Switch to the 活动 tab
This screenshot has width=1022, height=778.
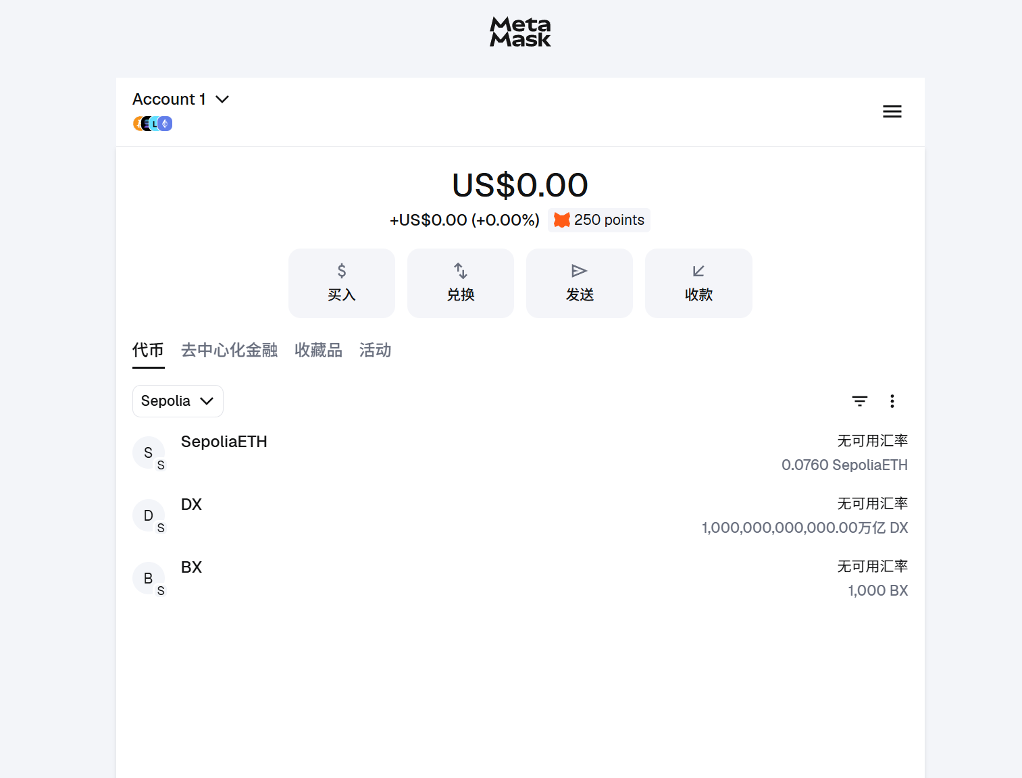point(375,350)
